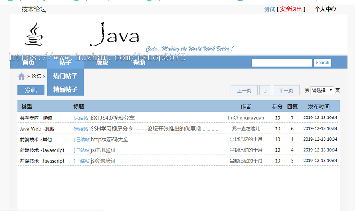Image resolution: width=355 pixels, height=211 pixels.
Task: Open the 请选择 page dropdown
Action: [x=322, y=90]
